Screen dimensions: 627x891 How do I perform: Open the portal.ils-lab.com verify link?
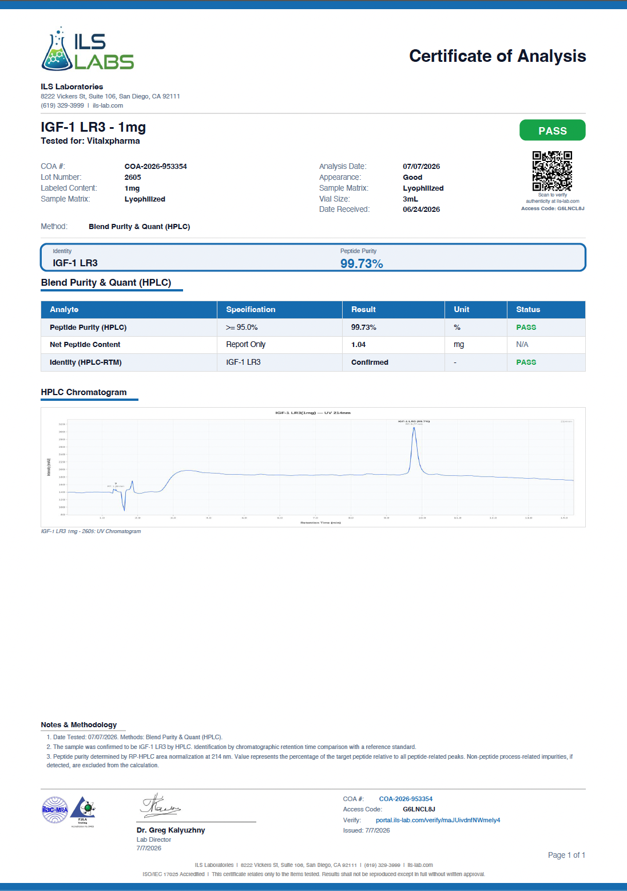tap(438, 820)
